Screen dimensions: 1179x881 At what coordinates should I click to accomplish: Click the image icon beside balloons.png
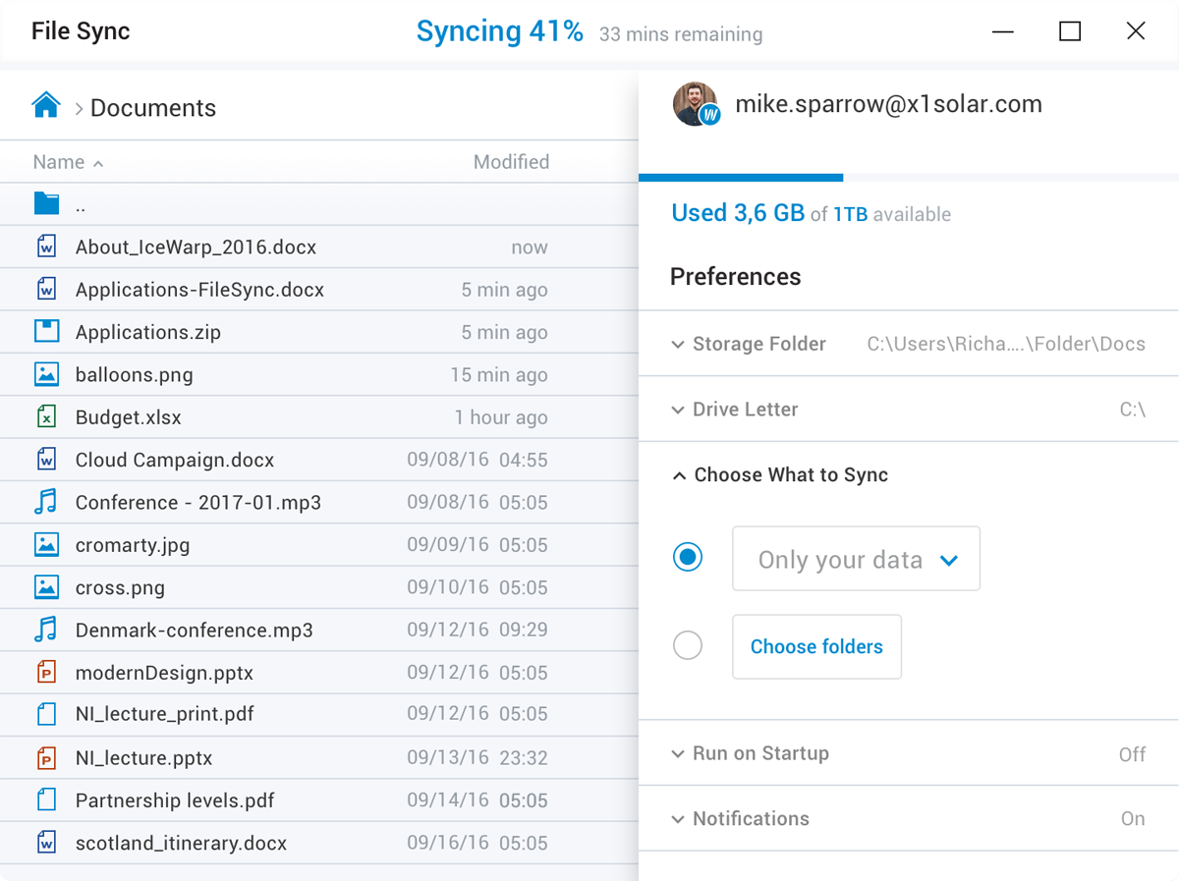pos(46,374)
